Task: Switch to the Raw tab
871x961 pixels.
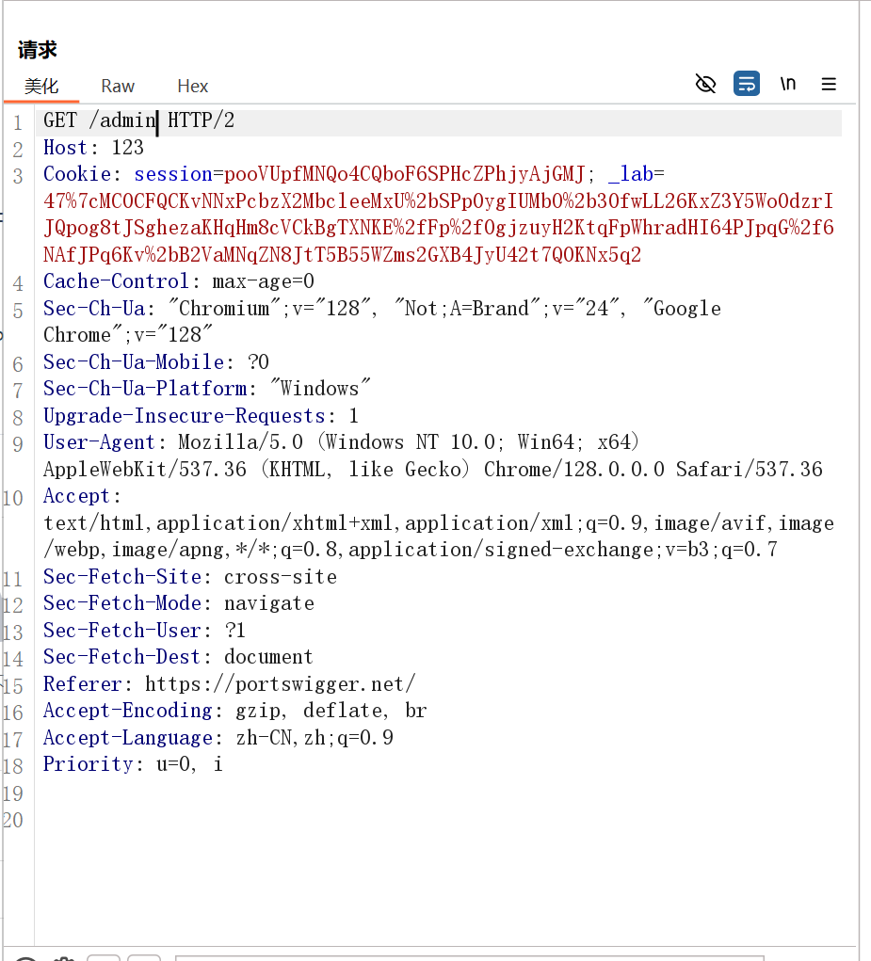Action: [118, 87]
